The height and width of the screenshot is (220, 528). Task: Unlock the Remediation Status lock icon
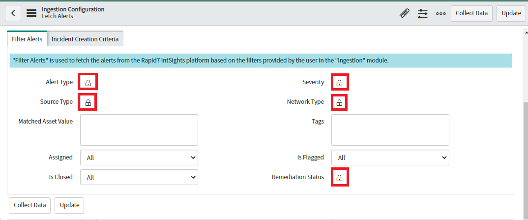click(x=339, y=178)
